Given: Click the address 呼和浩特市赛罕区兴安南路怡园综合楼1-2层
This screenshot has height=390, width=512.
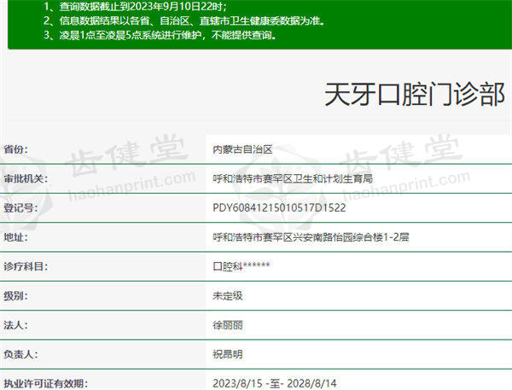Looking at the screenshot, I should [311, 237].
